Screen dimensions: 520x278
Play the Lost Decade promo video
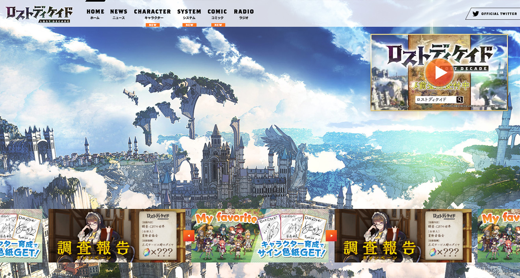[439, 71]
